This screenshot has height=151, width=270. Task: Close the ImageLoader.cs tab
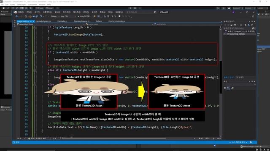click(33, 21)
